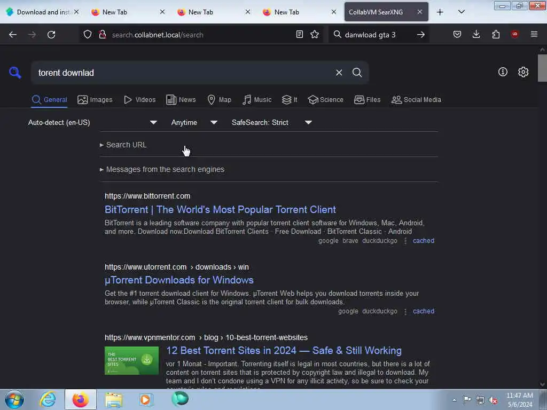The image size is (547, 410).
Task: Switch to the Videos category
Action: point(139,100)
